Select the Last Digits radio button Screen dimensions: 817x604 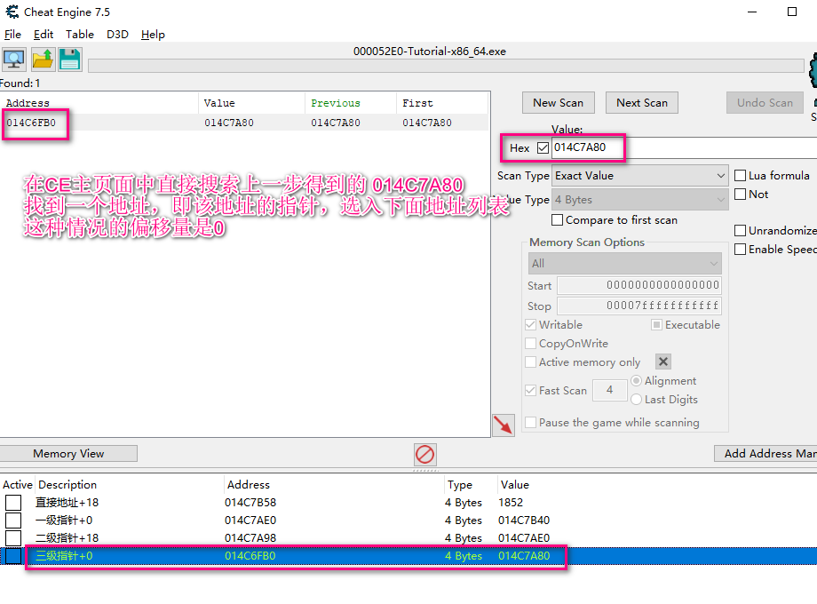636,400
